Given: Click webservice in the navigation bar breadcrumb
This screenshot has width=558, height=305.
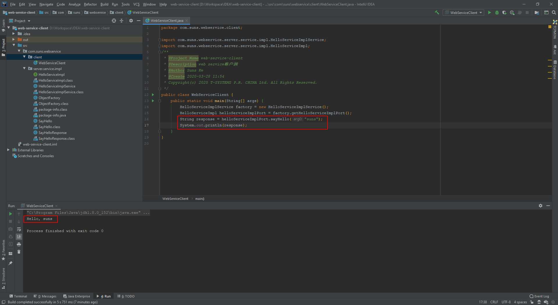Looking at the screenshot, I should coord(98,12).
